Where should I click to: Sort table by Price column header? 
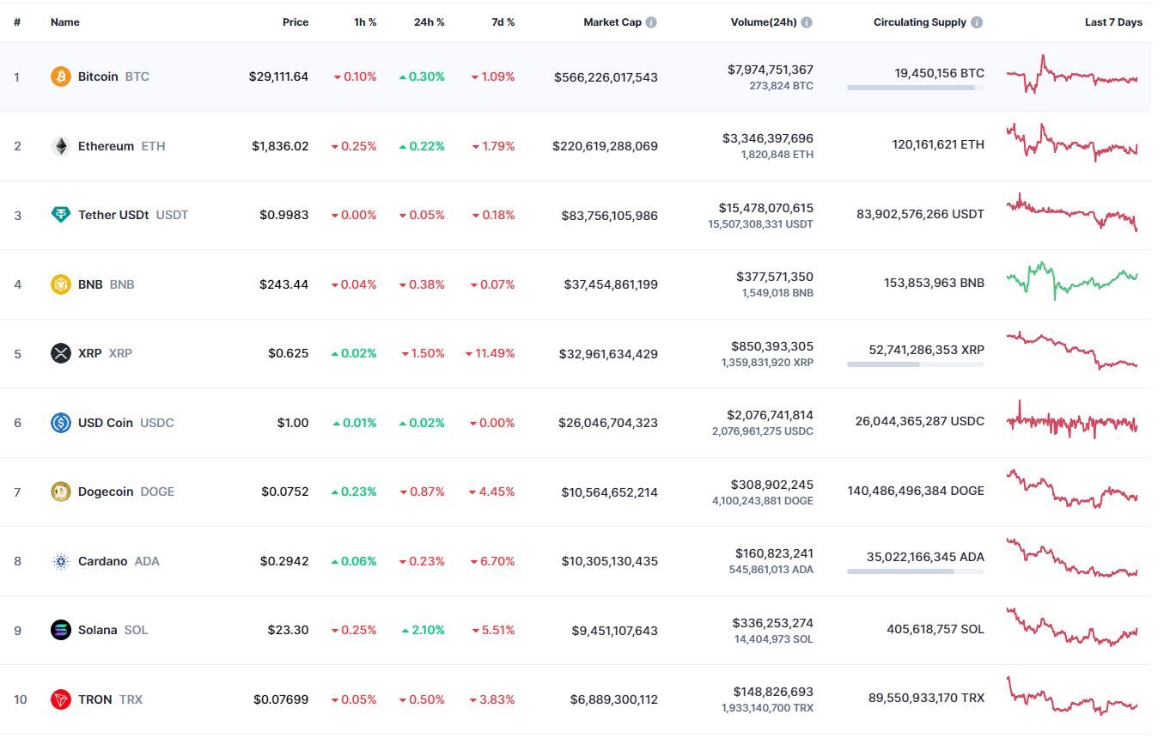point(295,22)
